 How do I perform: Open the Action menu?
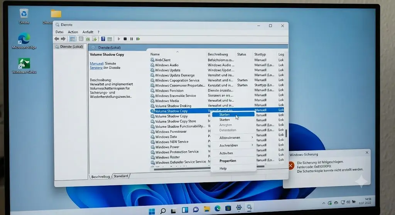[x=73, y=32]
